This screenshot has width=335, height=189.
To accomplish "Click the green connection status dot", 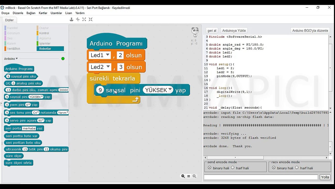I will [63, 59].
